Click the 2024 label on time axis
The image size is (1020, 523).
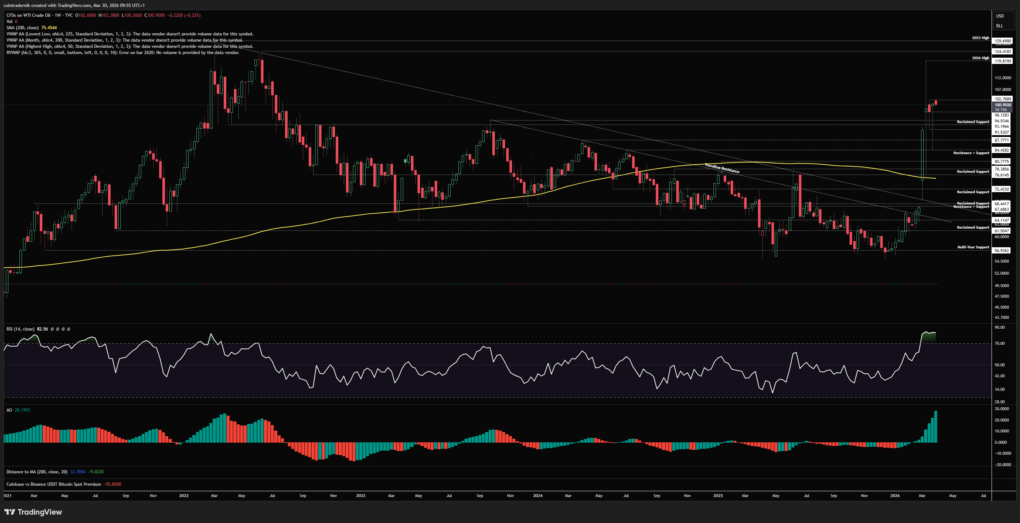[537, 496]
